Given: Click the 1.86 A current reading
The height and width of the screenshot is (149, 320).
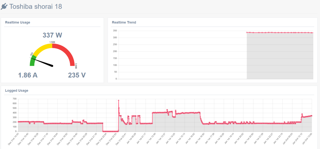Looking at the screenshot, I should [x=28, y=75].
